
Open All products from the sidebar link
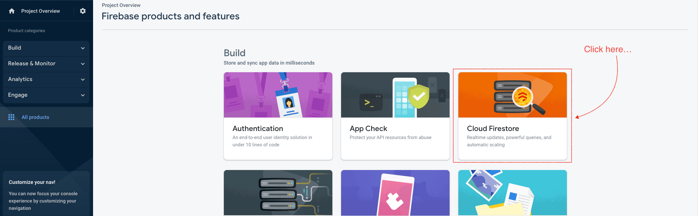coord(36,117)
